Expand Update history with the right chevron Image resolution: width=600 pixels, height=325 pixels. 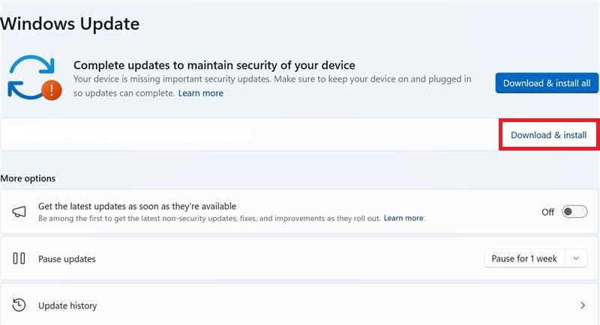pyautogui.click(x=583, y=306)
